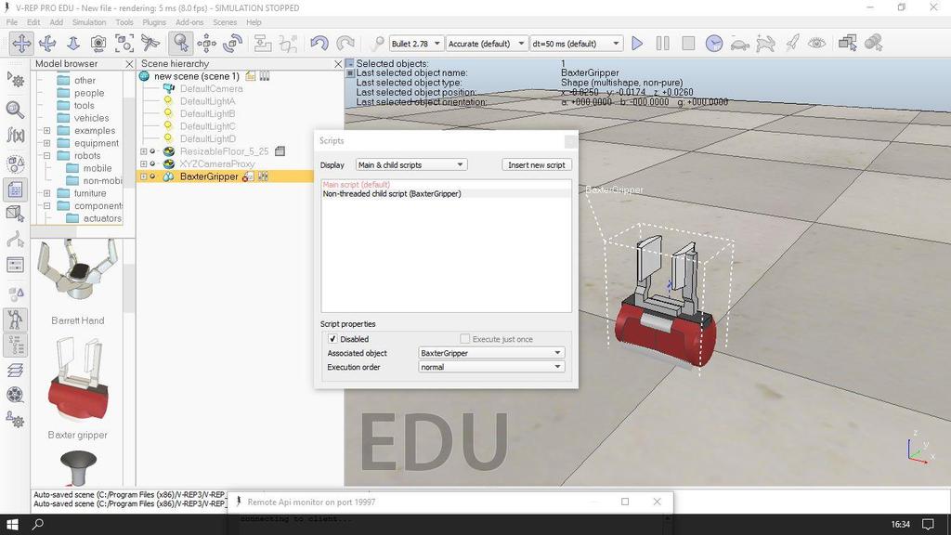Undo the last action
This screenshot has width=951, height=535.
pyautogui.click(x=319, y=43)
